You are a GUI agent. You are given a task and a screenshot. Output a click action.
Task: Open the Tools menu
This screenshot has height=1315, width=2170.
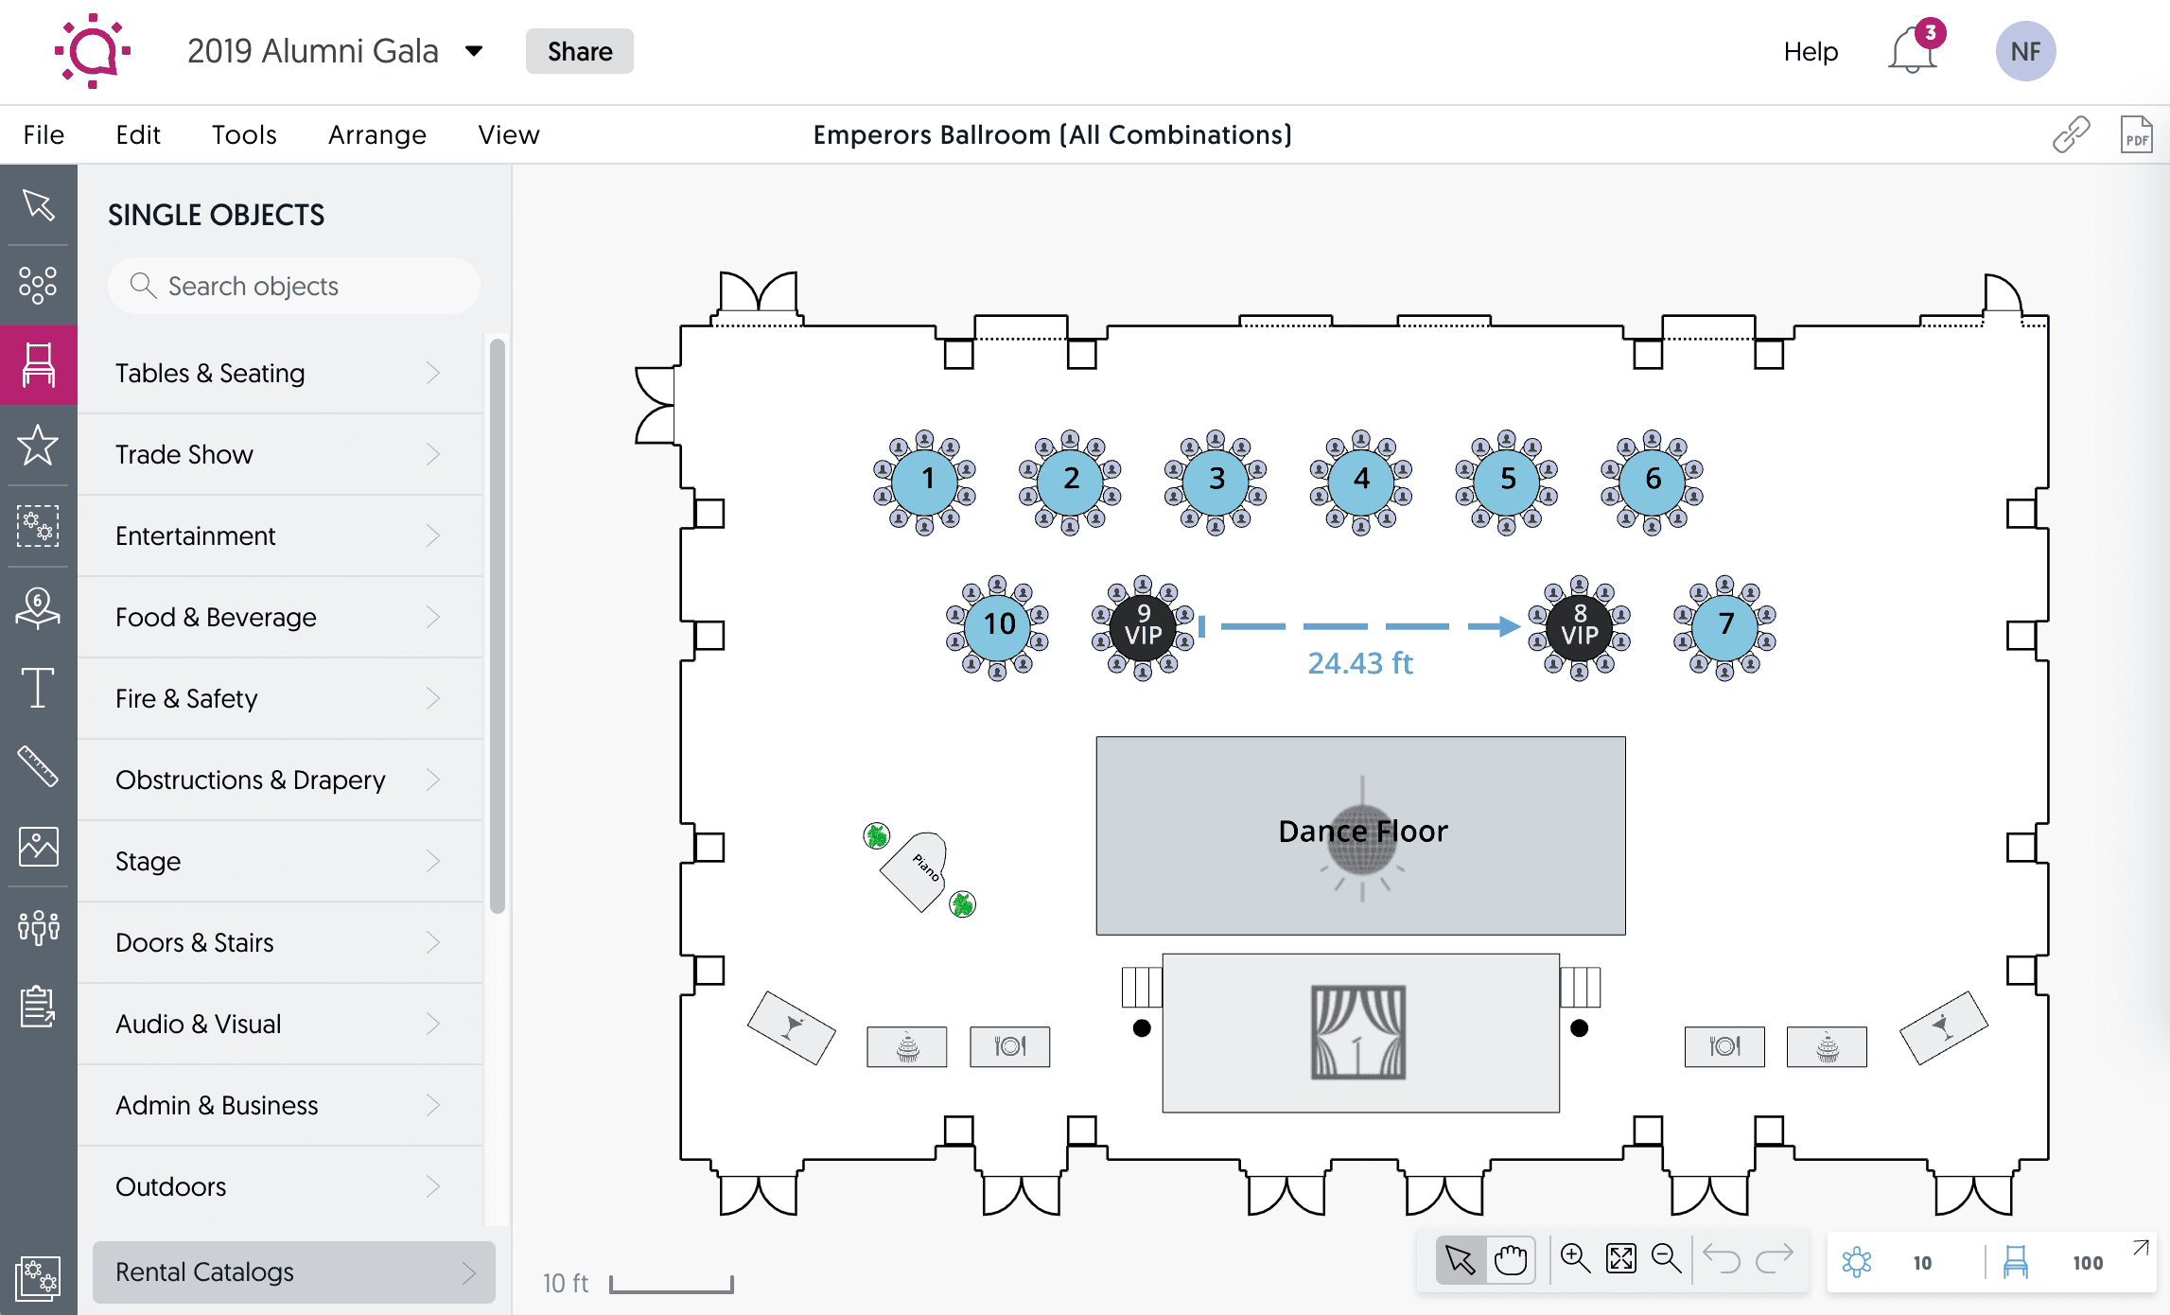[243, 134]
